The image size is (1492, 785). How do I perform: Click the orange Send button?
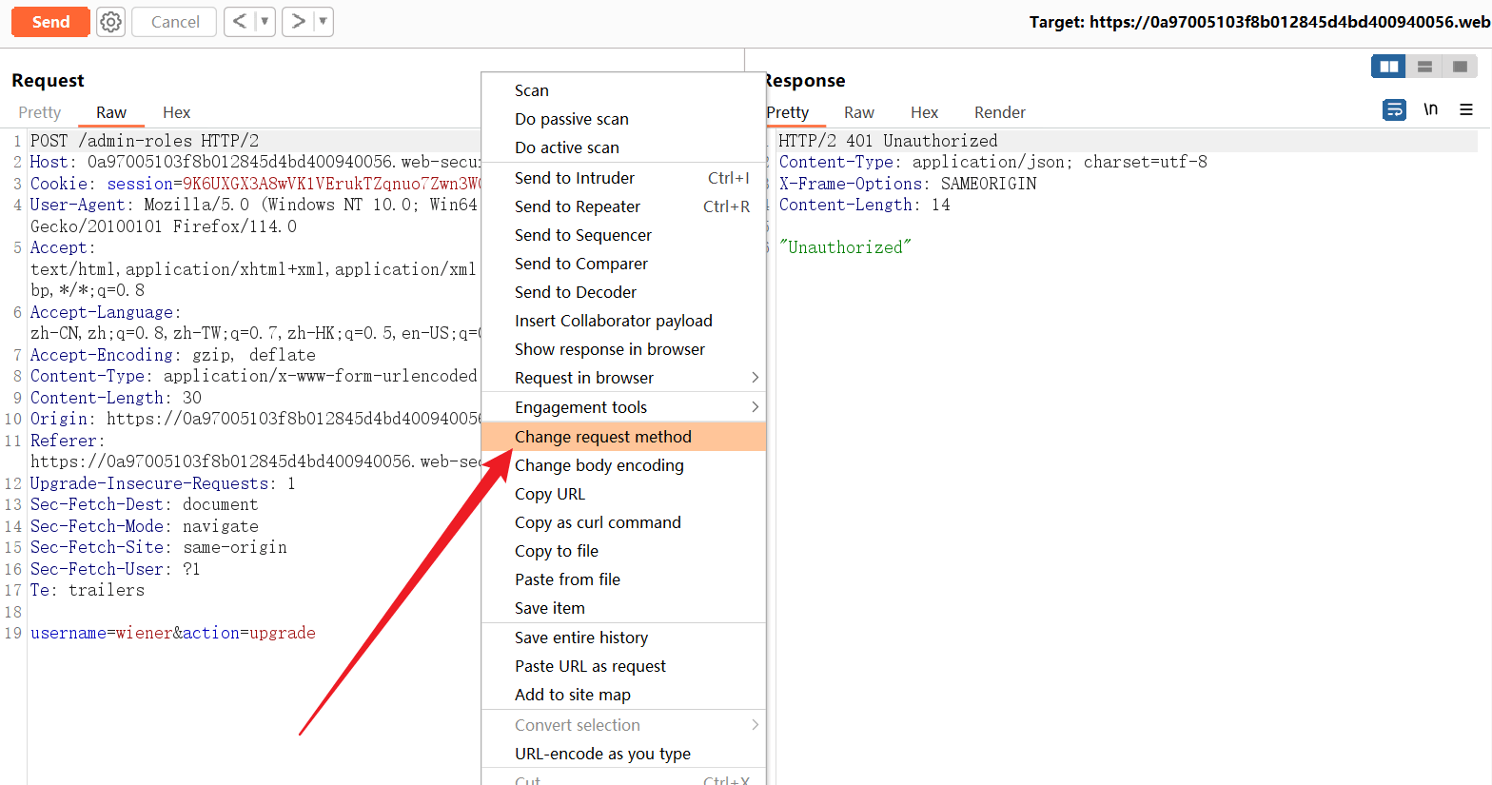[x=50, y=22]
